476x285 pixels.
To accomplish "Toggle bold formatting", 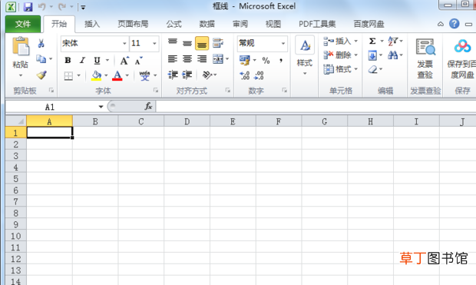I will tap(68, 61).
